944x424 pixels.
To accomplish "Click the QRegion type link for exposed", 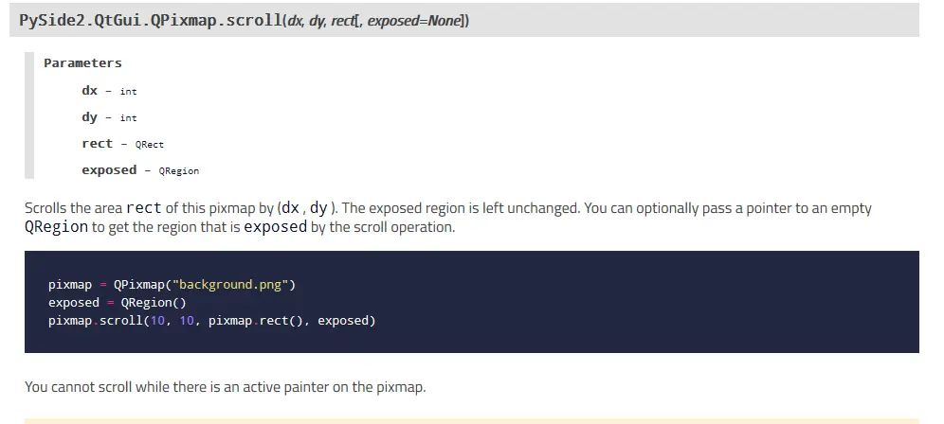I will (x=179, y=170).
